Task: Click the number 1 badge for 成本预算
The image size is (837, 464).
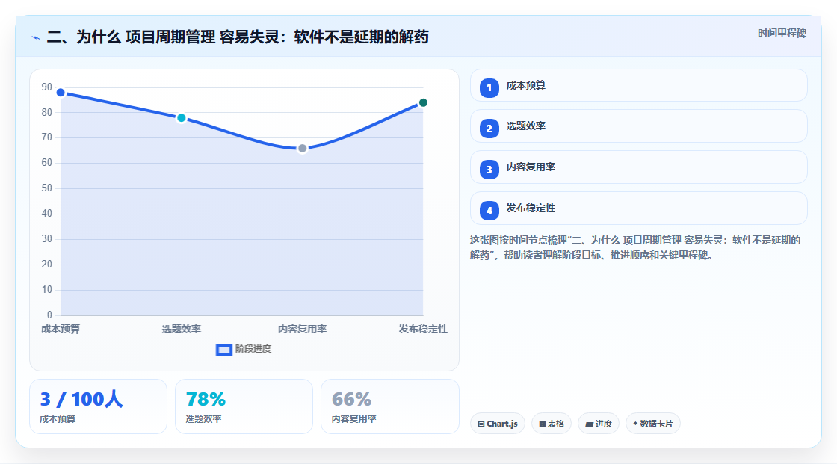Action: pos(489,87)
